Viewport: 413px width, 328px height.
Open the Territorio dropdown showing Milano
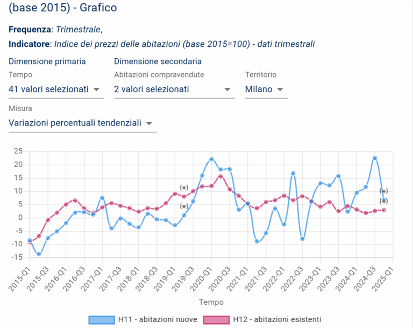pyautogui.click(x=266, y=89)
